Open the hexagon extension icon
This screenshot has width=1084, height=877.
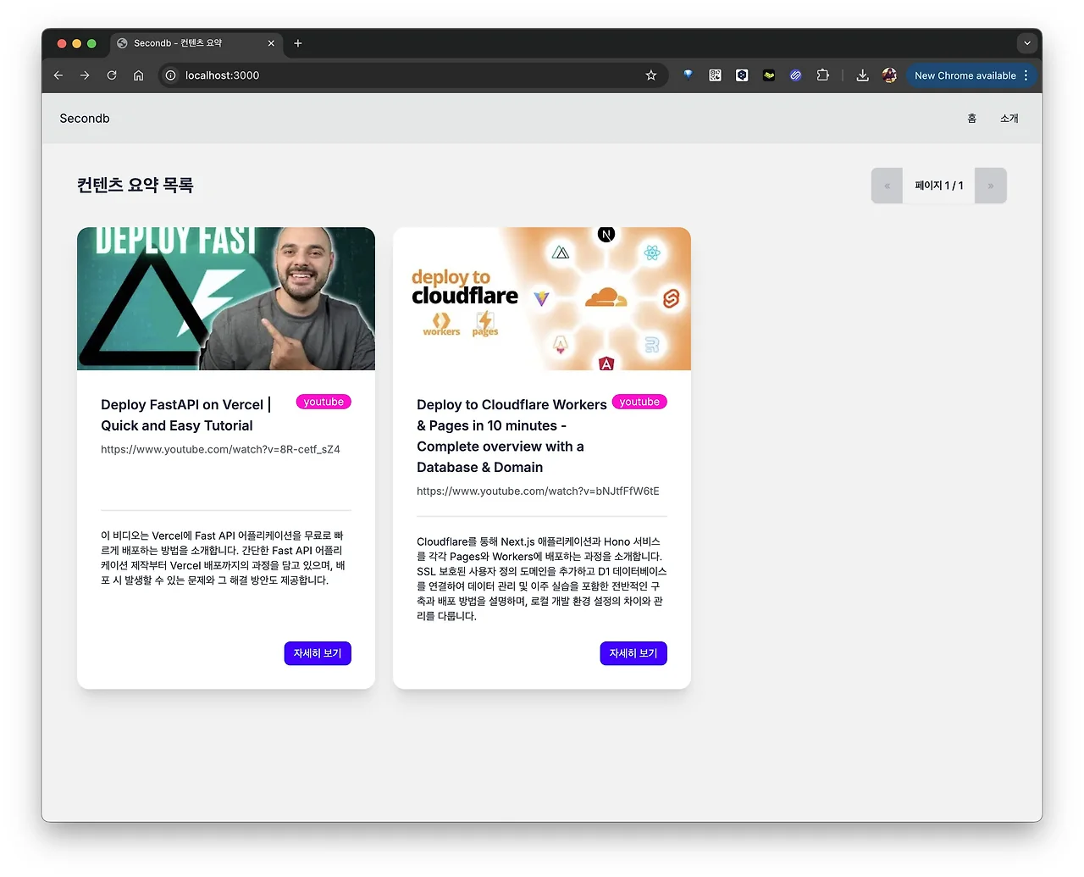point(742,75)
